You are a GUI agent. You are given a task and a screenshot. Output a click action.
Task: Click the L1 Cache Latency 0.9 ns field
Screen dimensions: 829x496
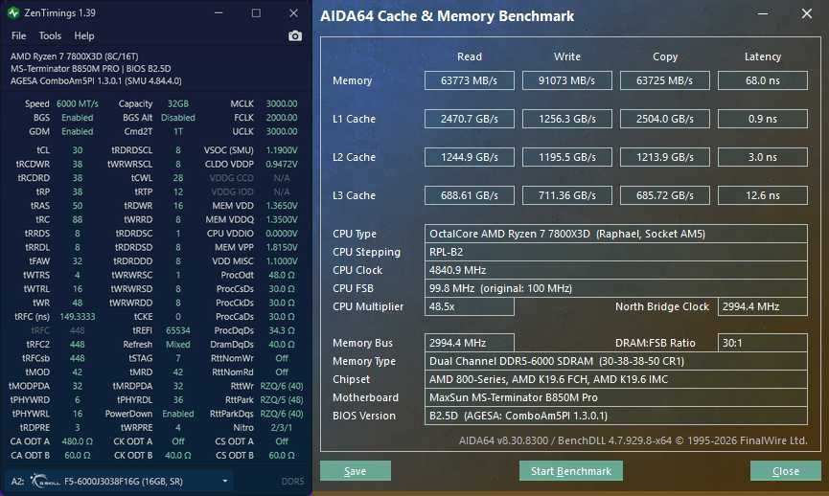click(763, 119)
